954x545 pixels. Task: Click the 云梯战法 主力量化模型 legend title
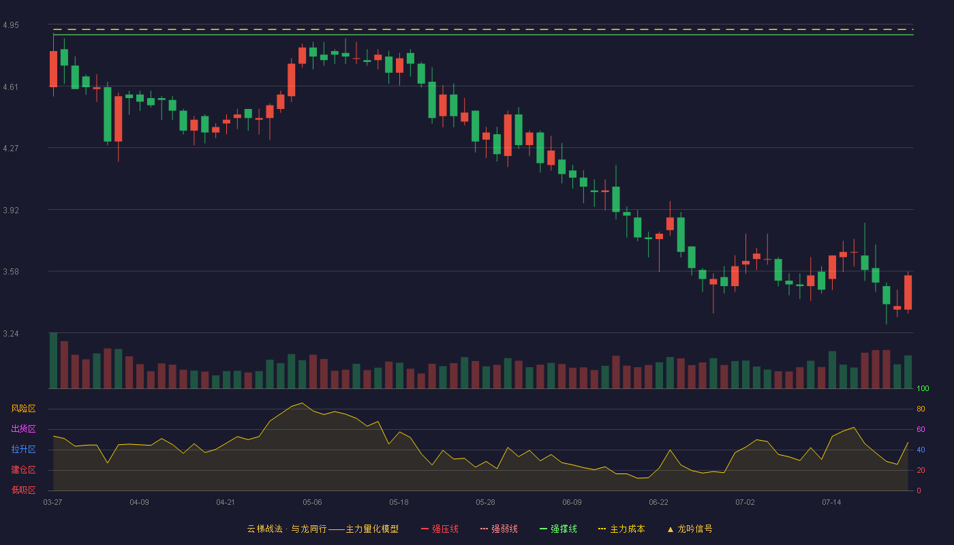click(x=322, y=529)
